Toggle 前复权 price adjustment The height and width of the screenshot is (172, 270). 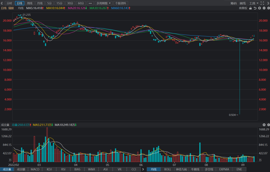point(243,8)
